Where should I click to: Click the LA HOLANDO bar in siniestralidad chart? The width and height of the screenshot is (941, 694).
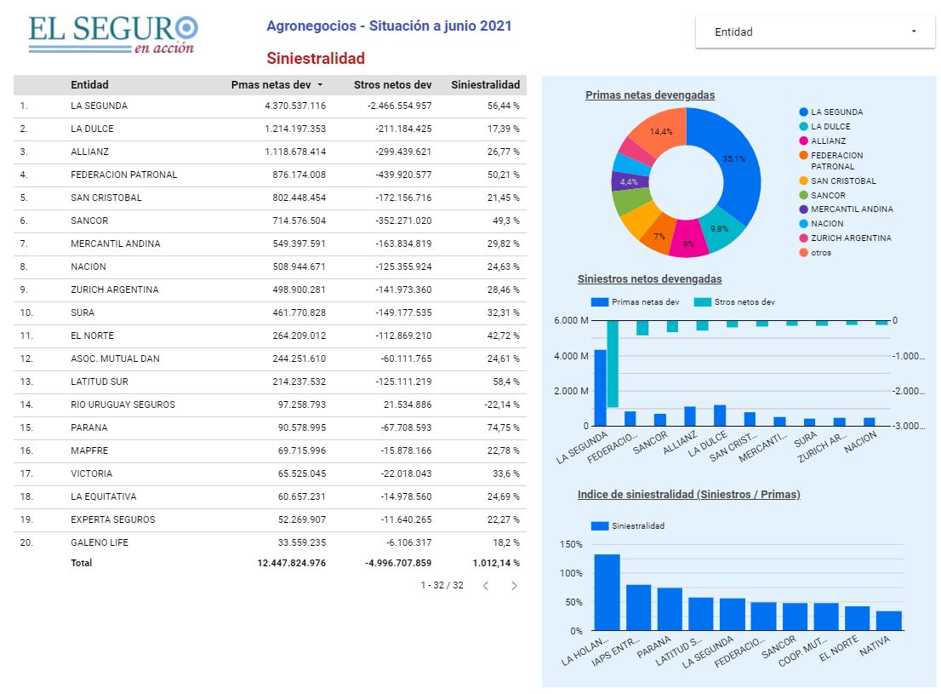607,592
